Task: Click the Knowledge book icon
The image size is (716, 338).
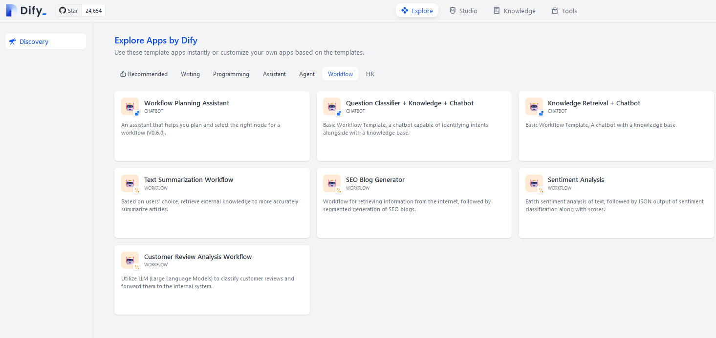Action: 497,10
